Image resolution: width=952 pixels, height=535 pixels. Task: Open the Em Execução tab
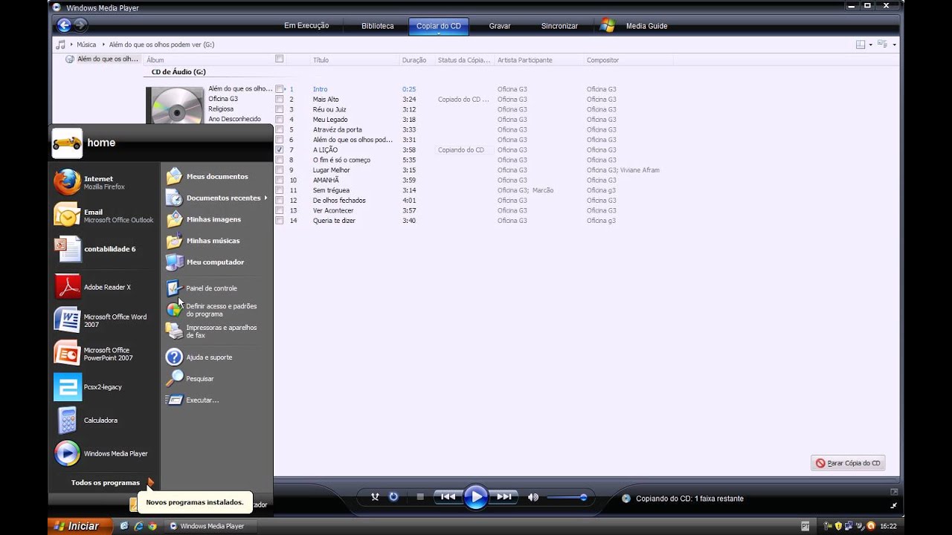click(x=306, y=26)
